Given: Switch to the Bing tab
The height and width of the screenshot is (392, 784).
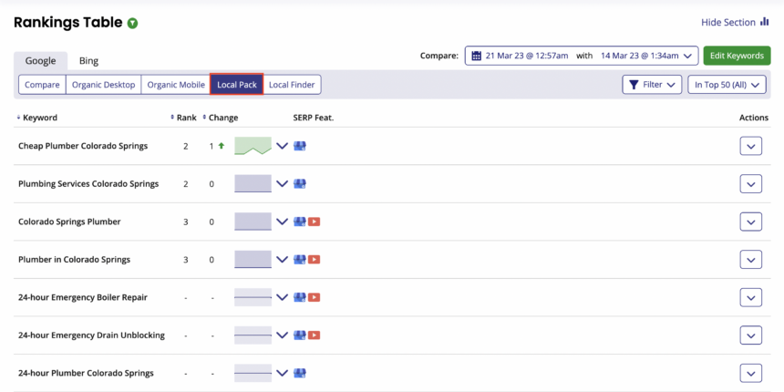Looking at the screenshot, I should click(88, 61).
